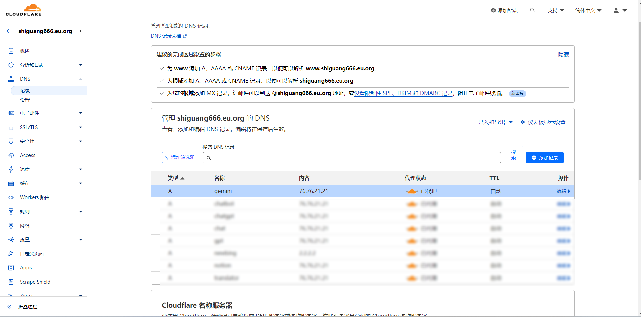This screenshot has width=641, height=317.
Task: Open the 支持 support dropdown
Action: click(556, 10)
